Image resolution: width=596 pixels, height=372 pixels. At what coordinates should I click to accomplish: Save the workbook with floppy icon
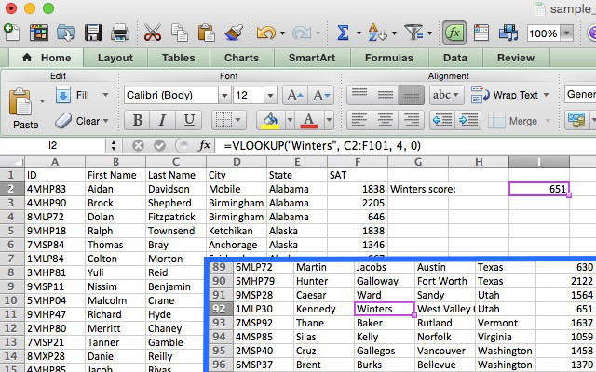[x=93, y=33]
